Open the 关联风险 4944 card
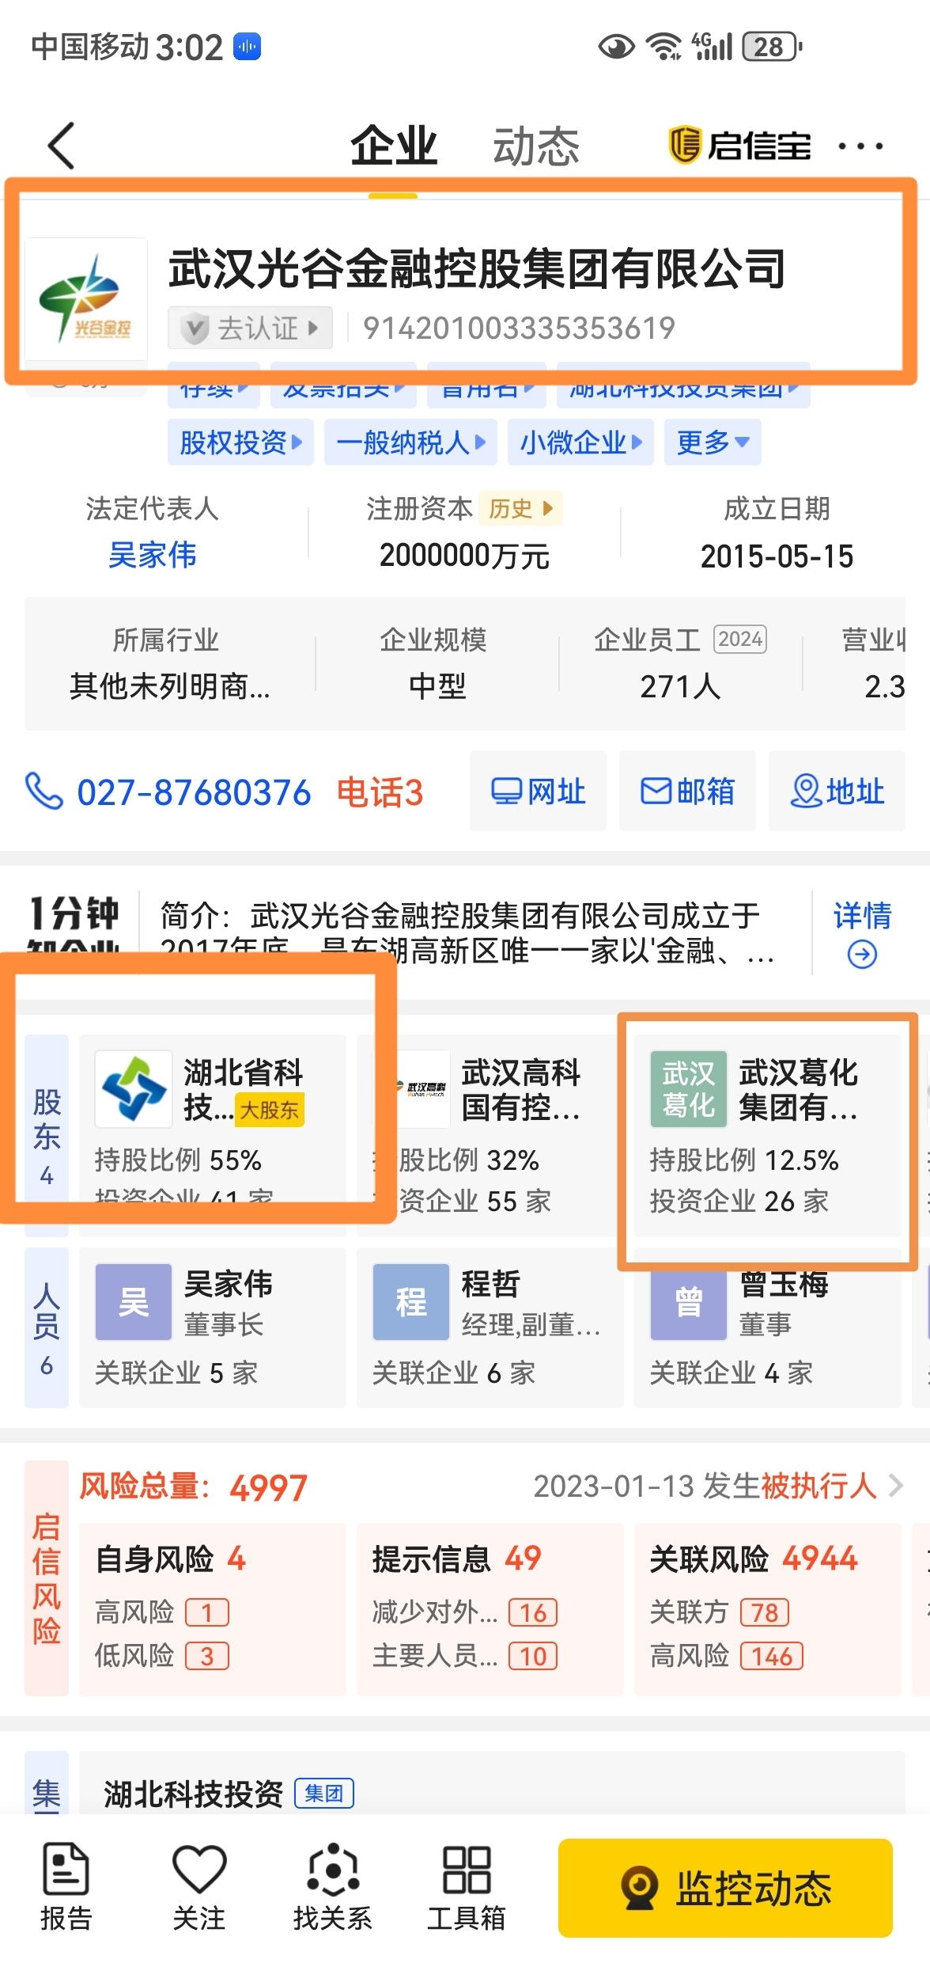The width and height of the screenshot is (930, 1963). coord(767,1608)
